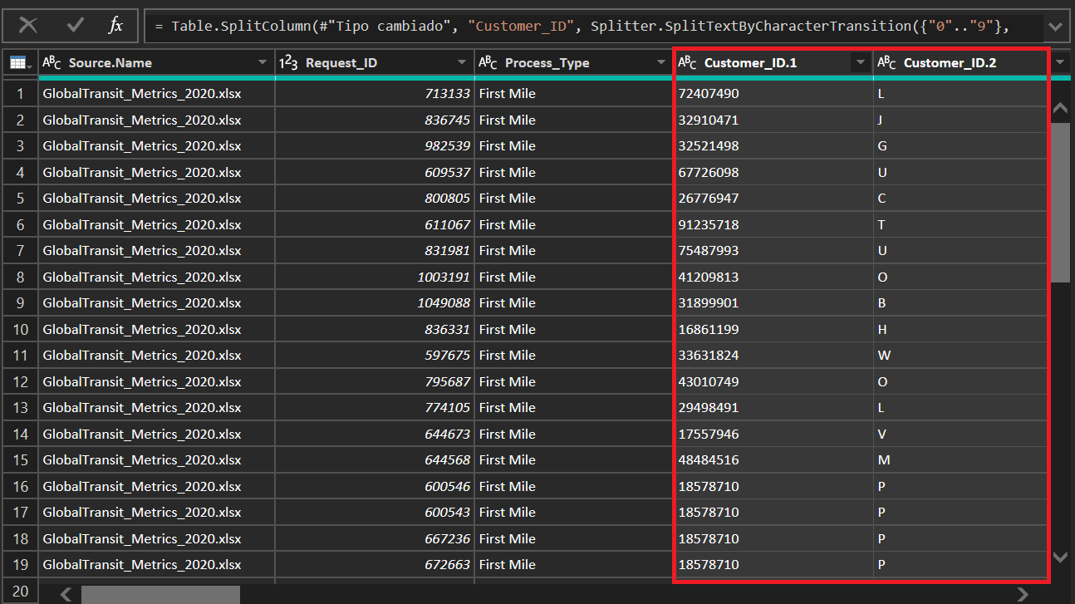Click Customer_ID.1 cell 48484516

pos(773,460)
